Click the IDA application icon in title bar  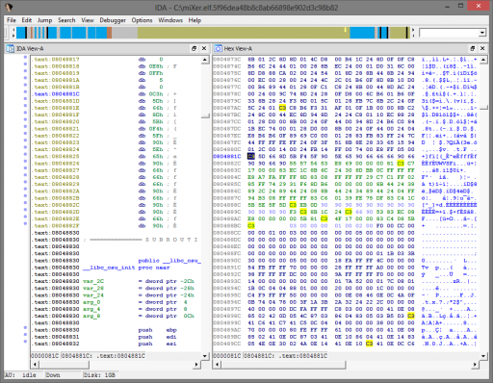click(x=9, y=7)
